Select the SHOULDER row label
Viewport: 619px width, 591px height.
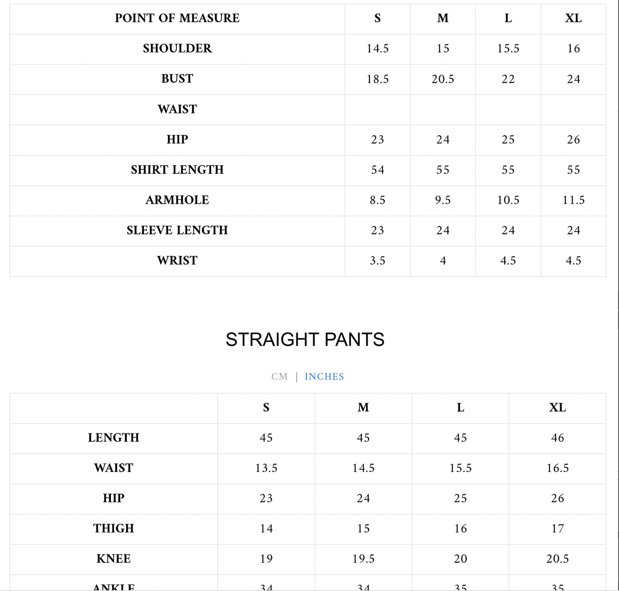coord(177,48)
